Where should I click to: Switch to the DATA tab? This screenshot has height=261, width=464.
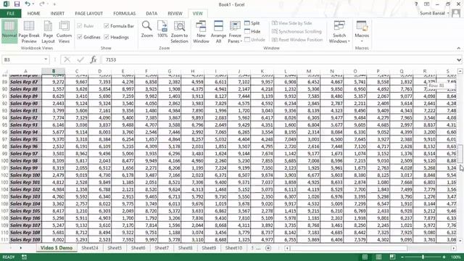click(152, 13)
